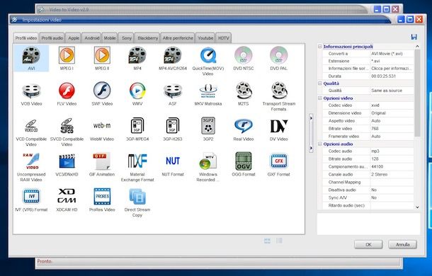This screenshot has width=432, height=276.
Task: Switch to the HDTV tab
Action: [224, 38]
